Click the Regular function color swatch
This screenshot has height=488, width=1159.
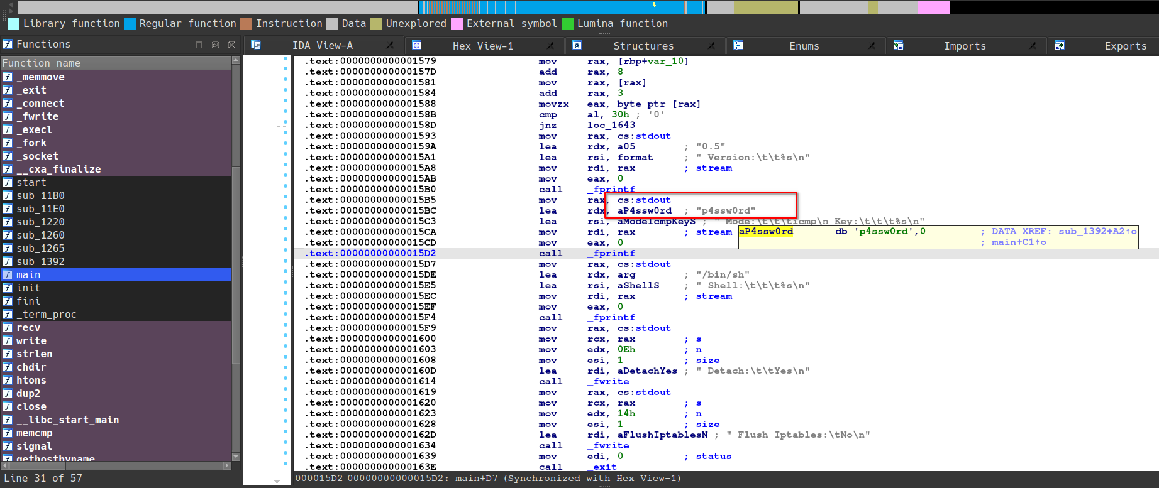coord(130,23)
